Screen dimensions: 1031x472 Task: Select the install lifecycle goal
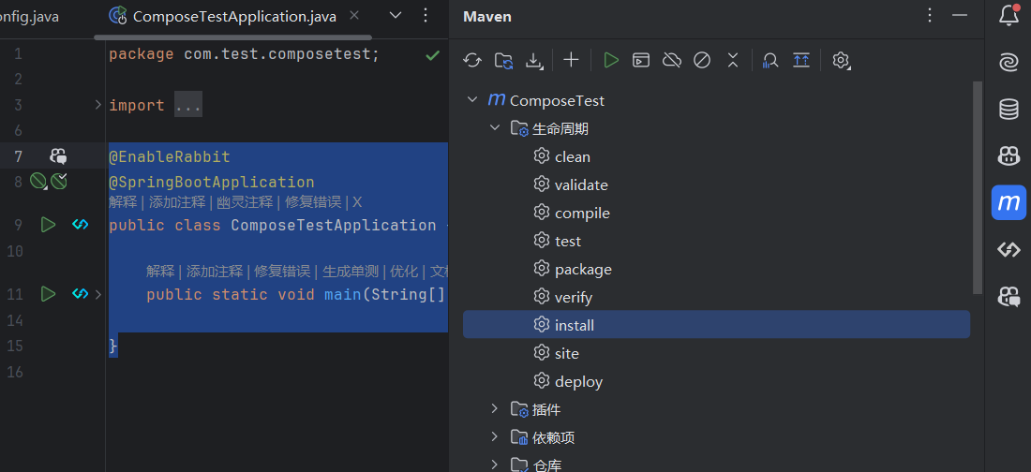[x=716, y=325]
